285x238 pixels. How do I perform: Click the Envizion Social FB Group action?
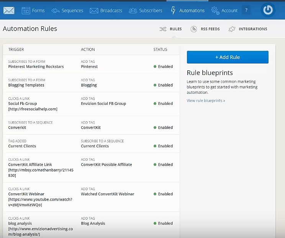point(103,104)
